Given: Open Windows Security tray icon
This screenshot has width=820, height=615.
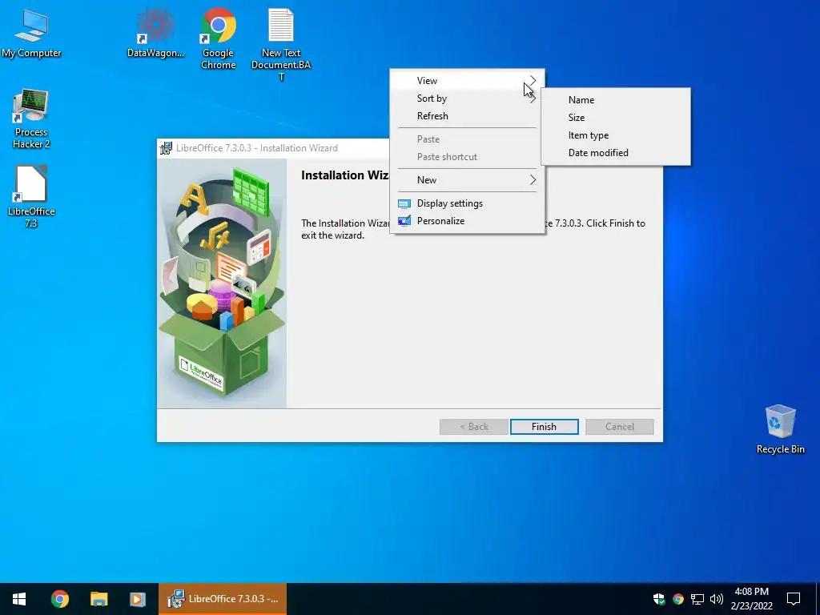Looking at the screenshot, I should pos(659,599).
